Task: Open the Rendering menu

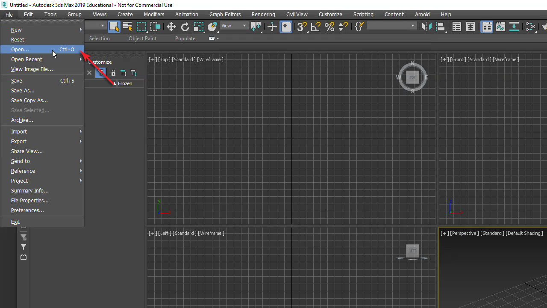Action: (x=263, y=14)
